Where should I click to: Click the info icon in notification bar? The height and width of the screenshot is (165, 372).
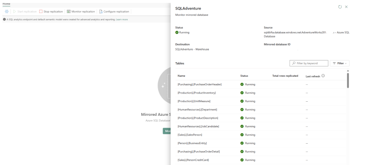(x=4, y=20)
